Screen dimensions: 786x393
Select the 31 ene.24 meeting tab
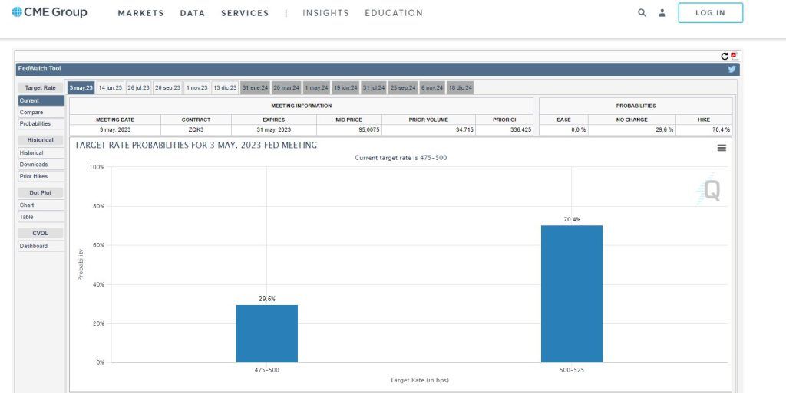tap(255, 88)
